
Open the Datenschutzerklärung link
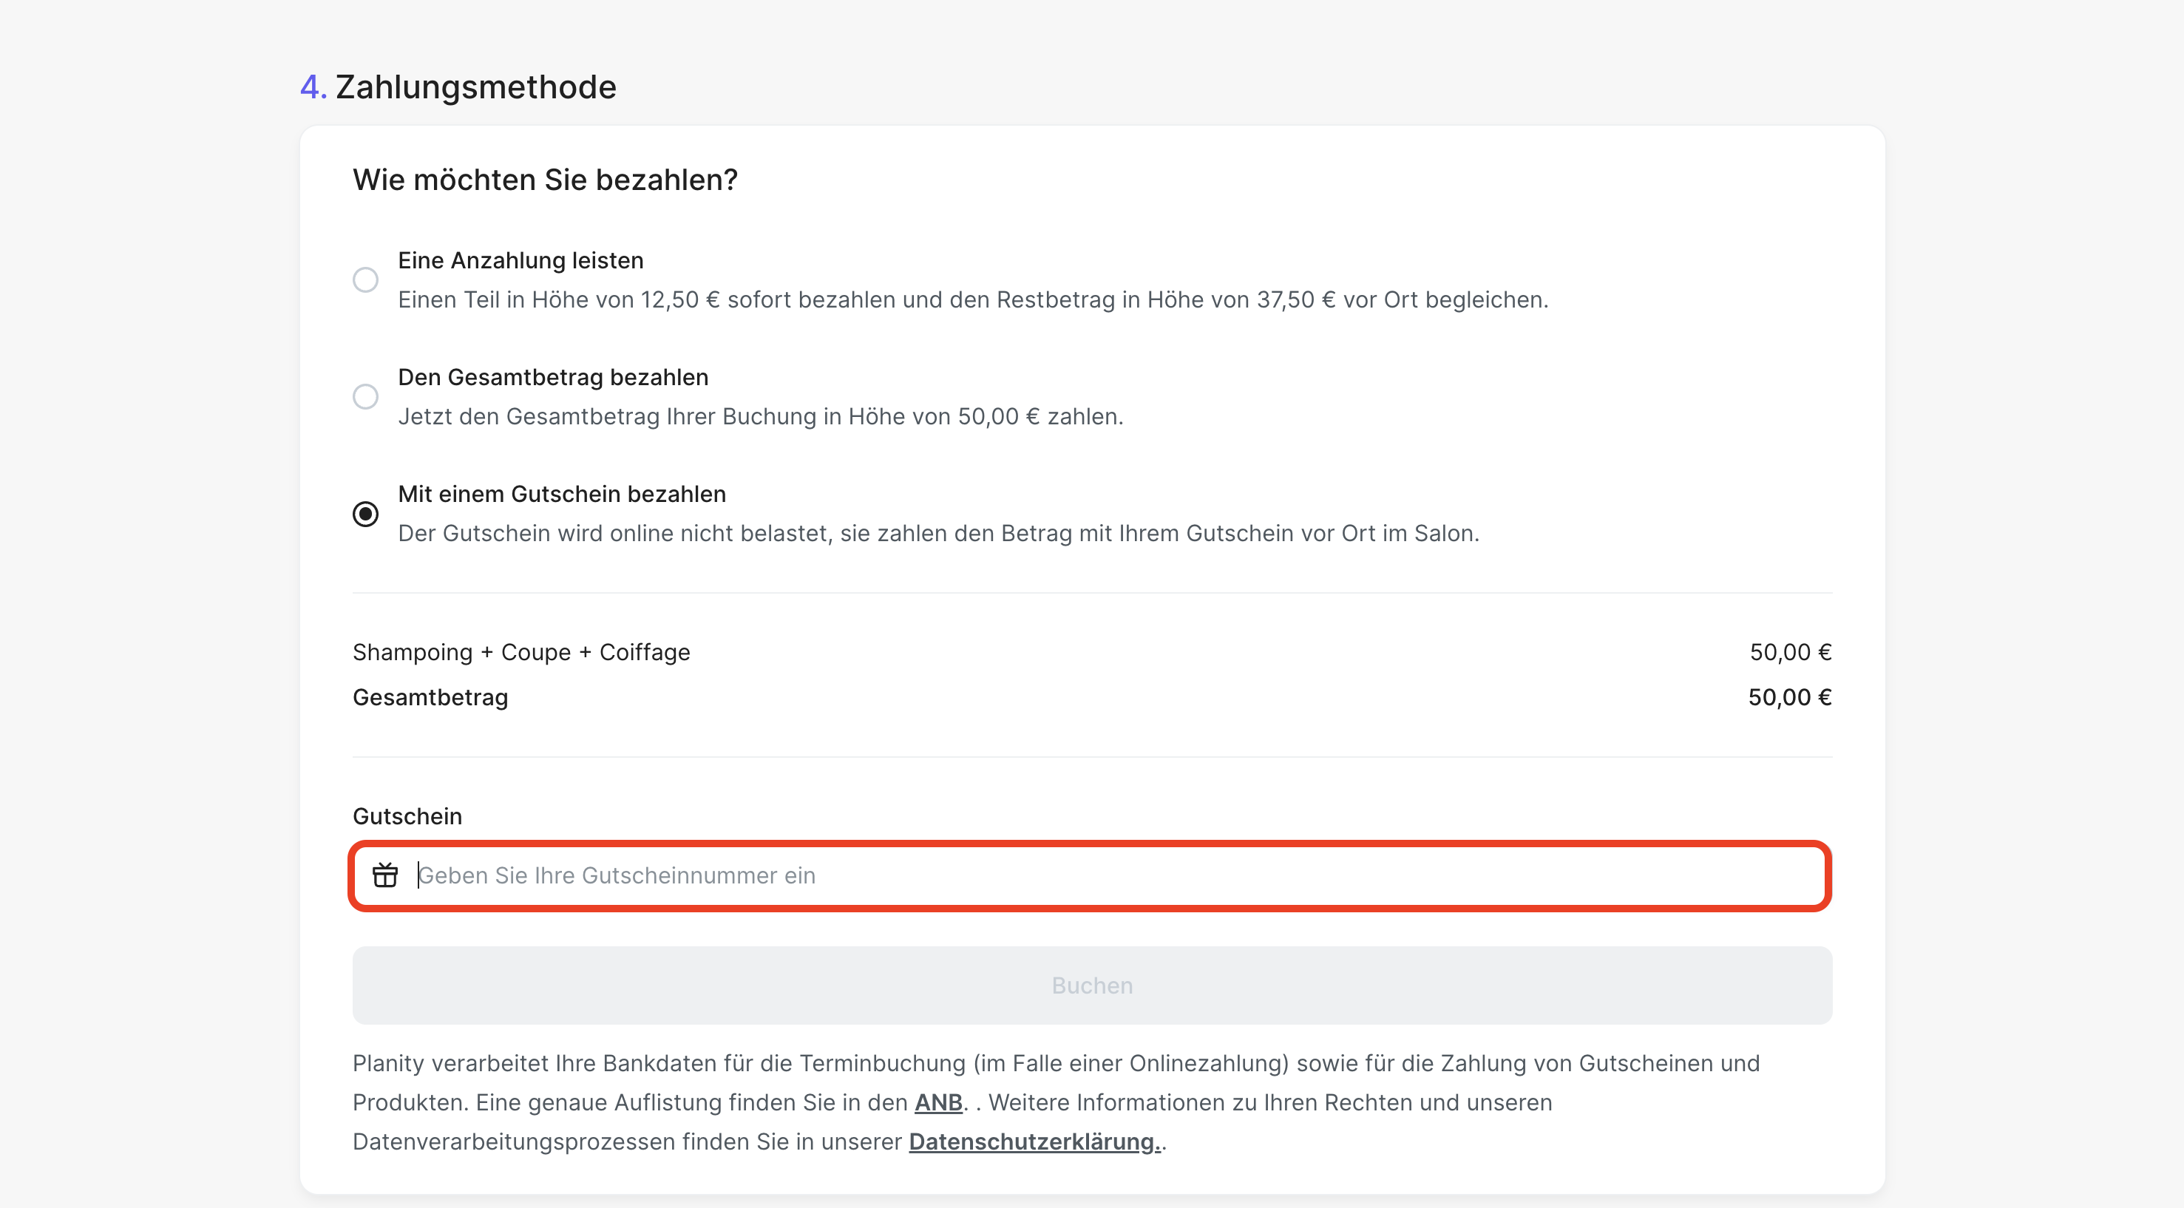click(x=1034, y=1141)
